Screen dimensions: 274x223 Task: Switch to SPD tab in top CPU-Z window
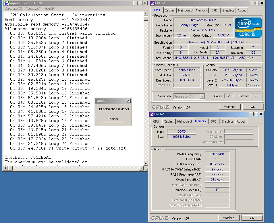click(x=215, y=10)
